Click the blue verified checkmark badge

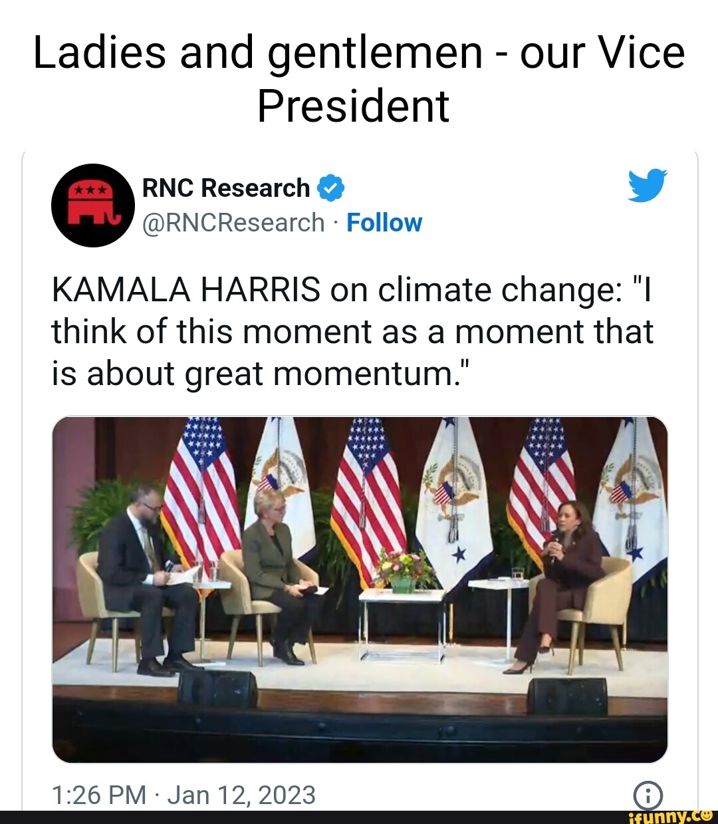(331, 189)
